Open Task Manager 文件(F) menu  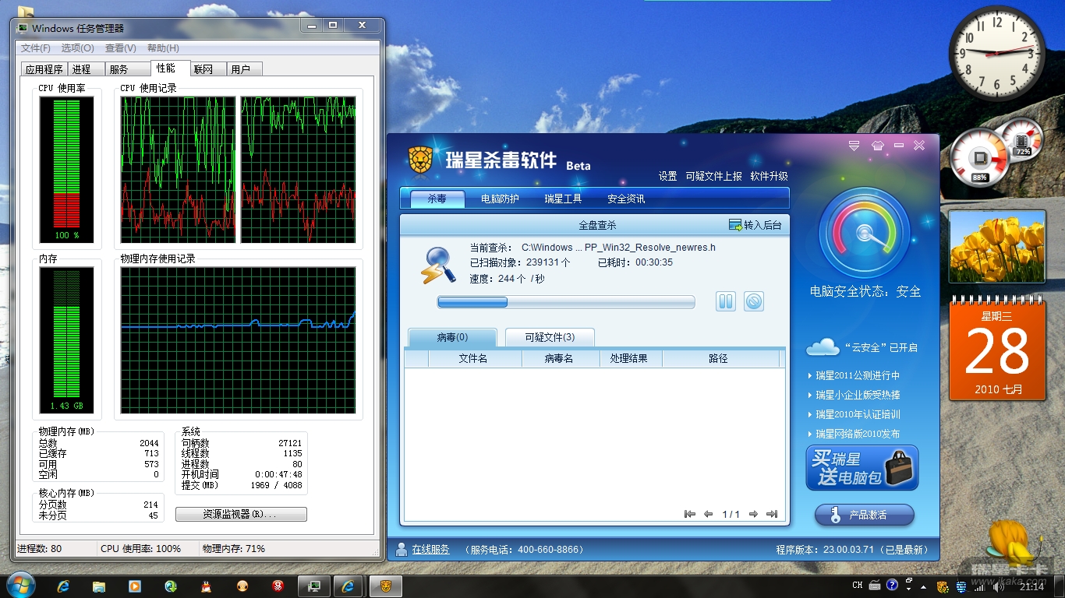pos(36,48)
